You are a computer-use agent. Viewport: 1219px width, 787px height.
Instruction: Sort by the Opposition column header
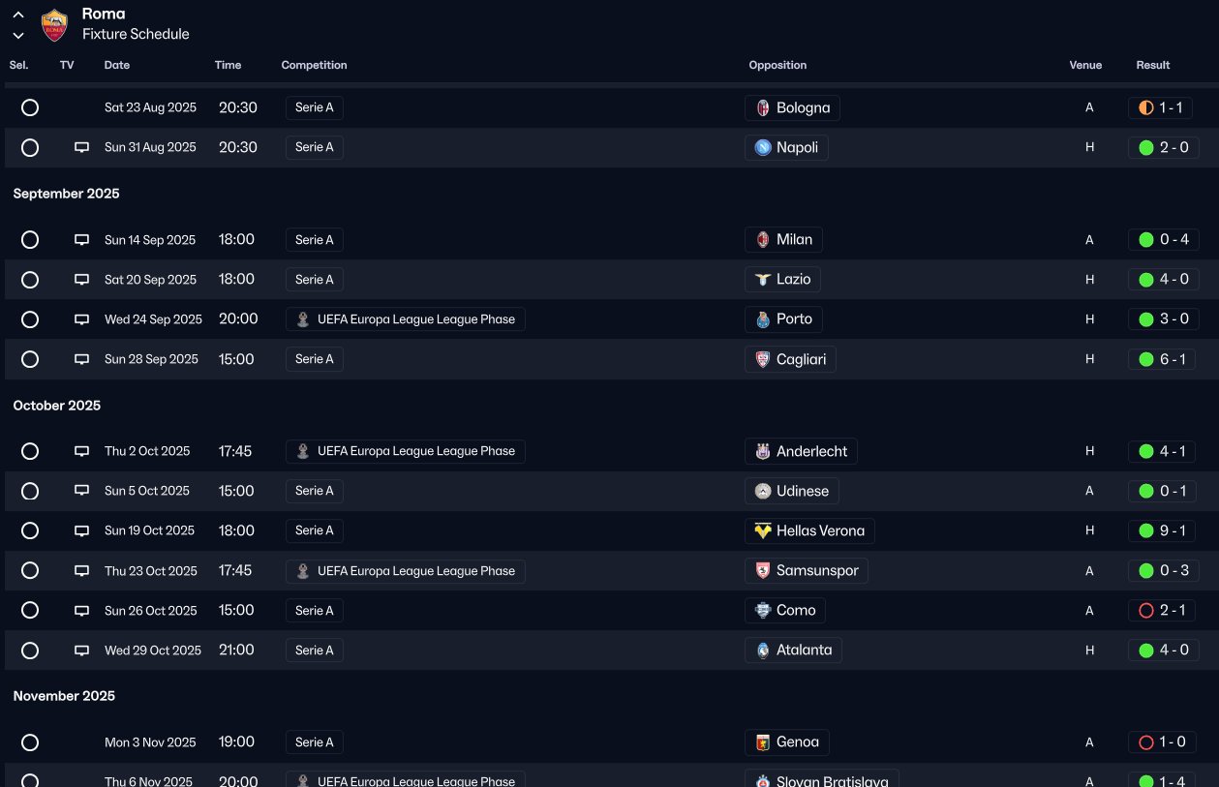[x=777, y=65]
